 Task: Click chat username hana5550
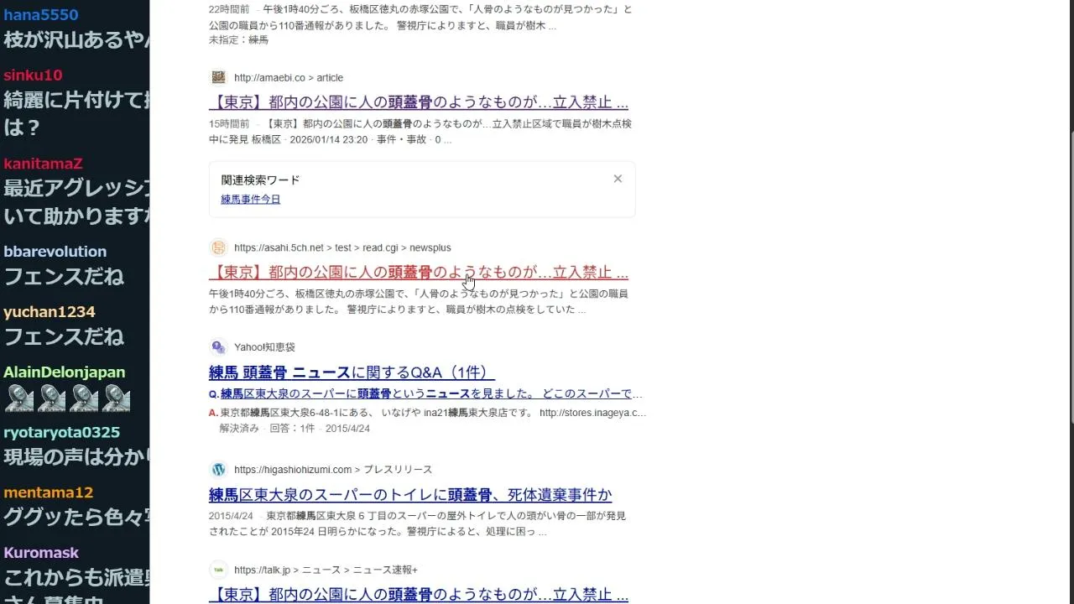(x=41, y=15)
